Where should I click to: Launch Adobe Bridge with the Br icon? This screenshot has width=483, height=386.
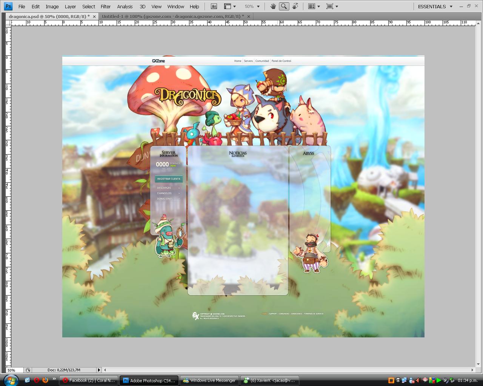coord(214,6)
